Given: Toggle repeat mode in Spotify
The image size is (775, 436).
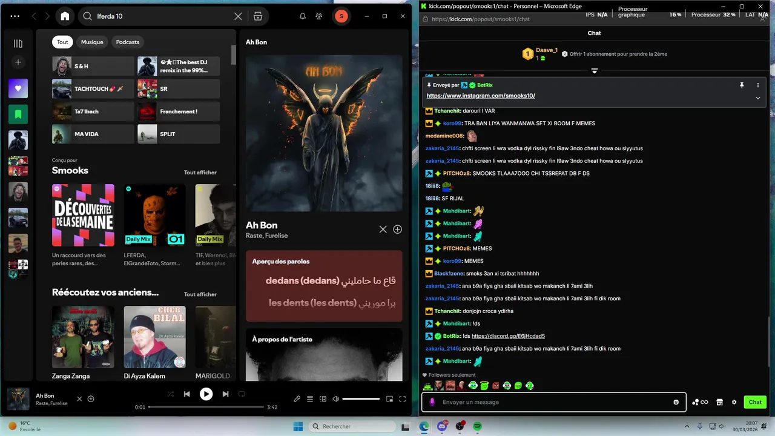Looking at the screenshot, I should point(242,394).
